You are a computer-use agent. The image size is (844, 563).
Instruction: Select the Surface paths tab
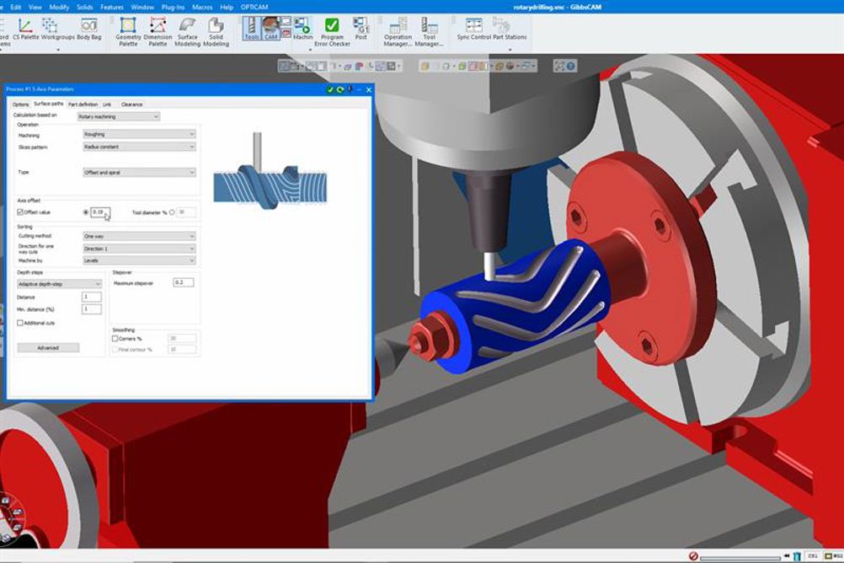[49, 104]
